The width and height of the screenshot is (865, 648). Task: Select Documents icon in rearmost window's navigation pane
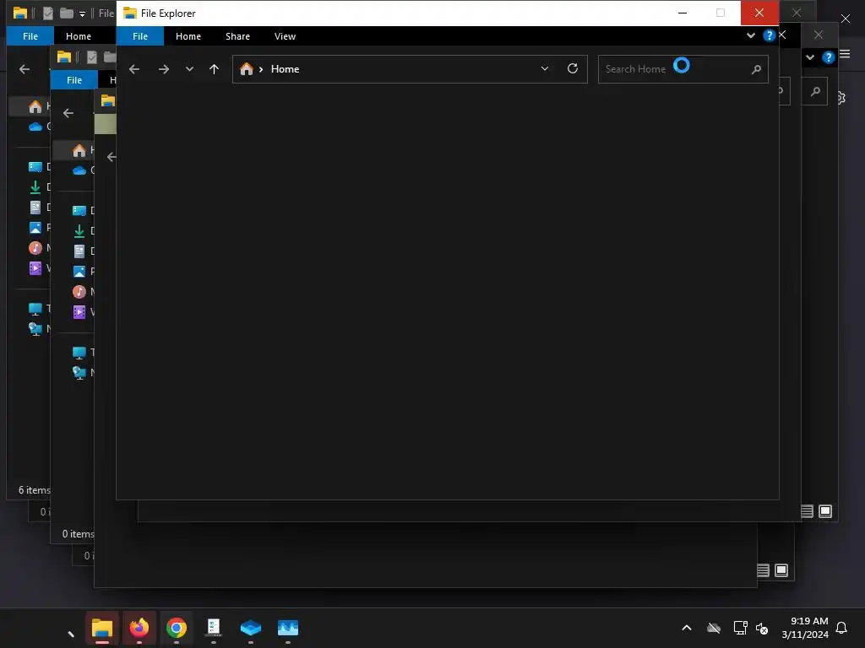point(35,208)
